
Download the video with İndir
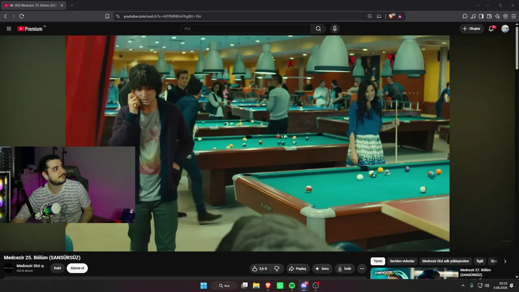pos(345,268)
